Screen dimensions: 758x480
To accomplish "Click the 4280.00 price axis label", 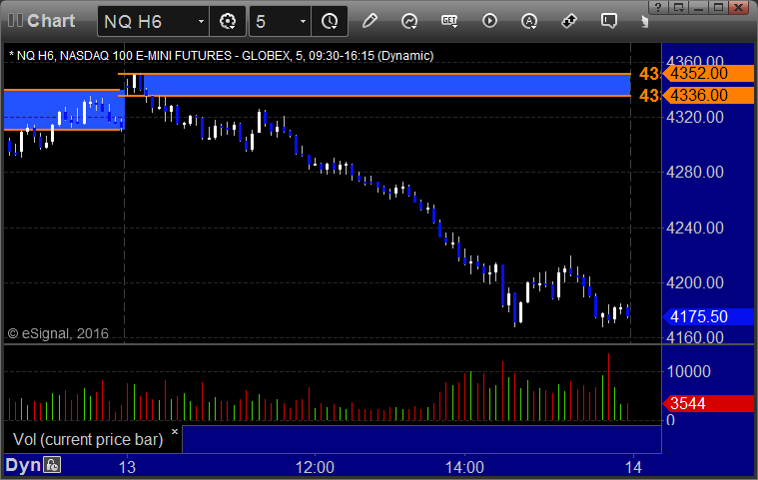I will [x=695, y=172].
